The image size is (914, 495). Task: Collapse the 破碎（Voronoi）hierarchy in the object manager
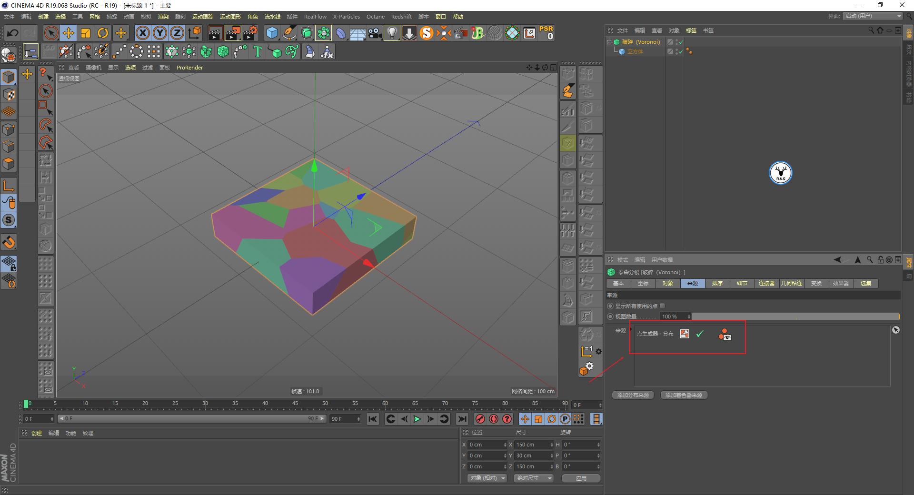click(609, 42)
